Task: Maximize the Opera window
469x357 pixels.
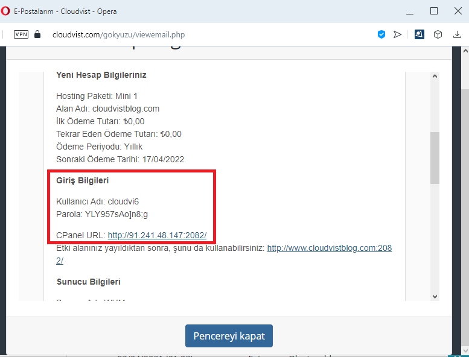Action: point(434,11)
